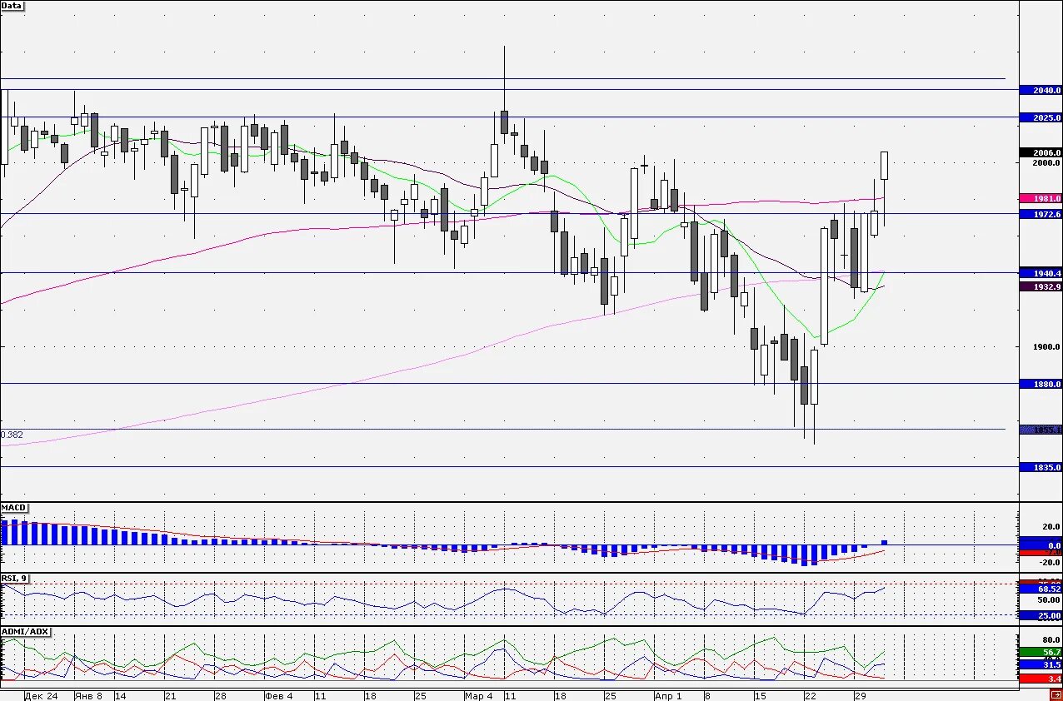Click the RSI 50.00 axis value
1063x701 pixels.
coord(1048,599)
